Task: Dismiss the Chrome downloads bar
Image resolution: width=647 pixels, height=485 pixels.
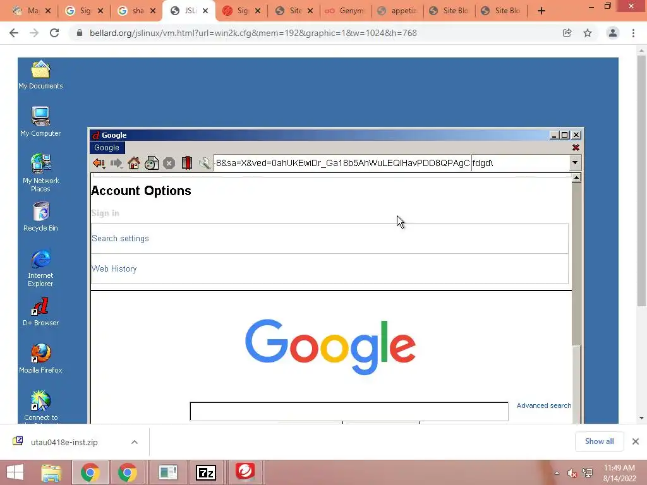Action: pos(636,441)
